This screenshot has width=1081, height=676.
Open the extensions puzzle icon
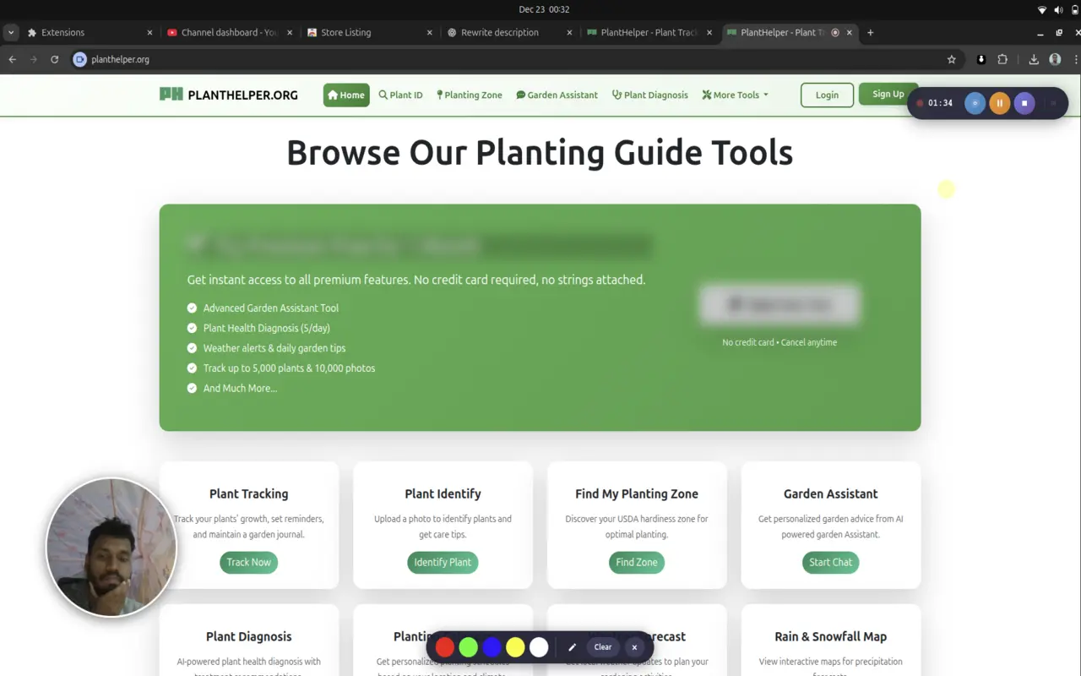click(1002, 59)
